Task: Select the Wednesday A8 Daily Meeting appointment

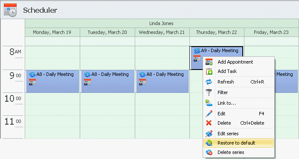Action: click(162, 81)
